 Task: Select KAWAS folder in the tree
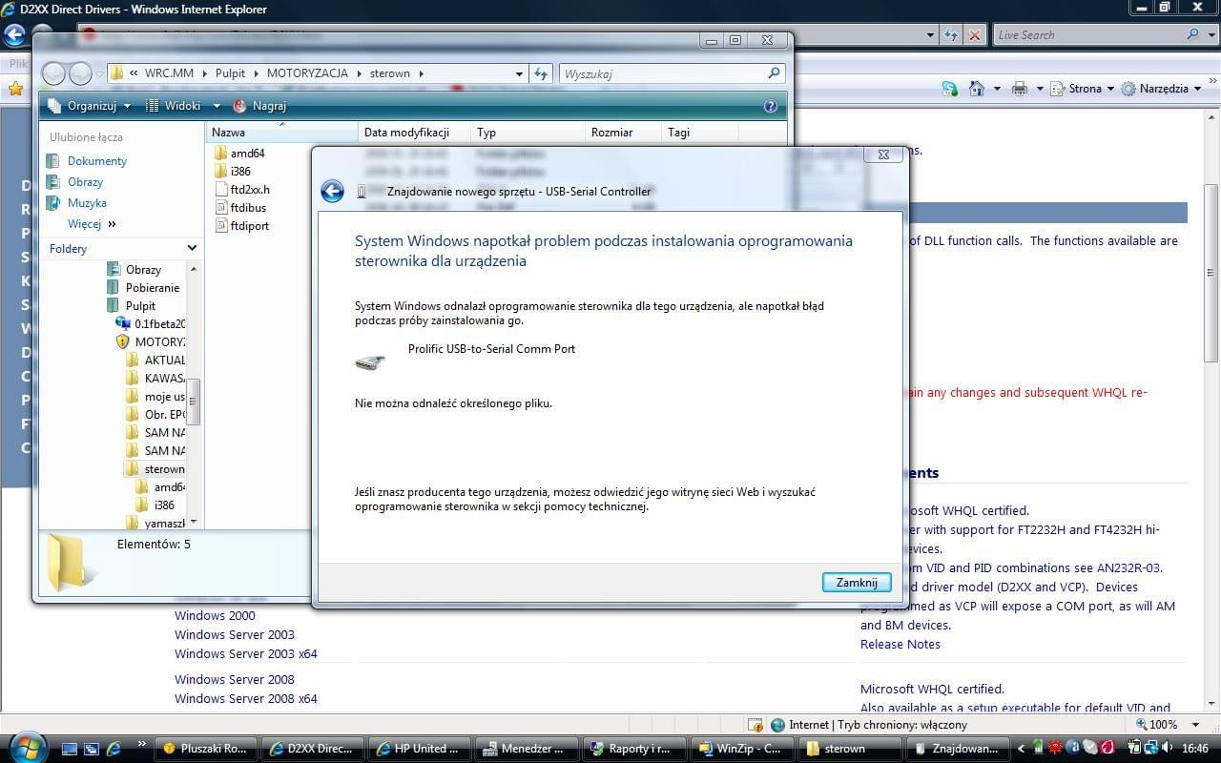point(155,378)
